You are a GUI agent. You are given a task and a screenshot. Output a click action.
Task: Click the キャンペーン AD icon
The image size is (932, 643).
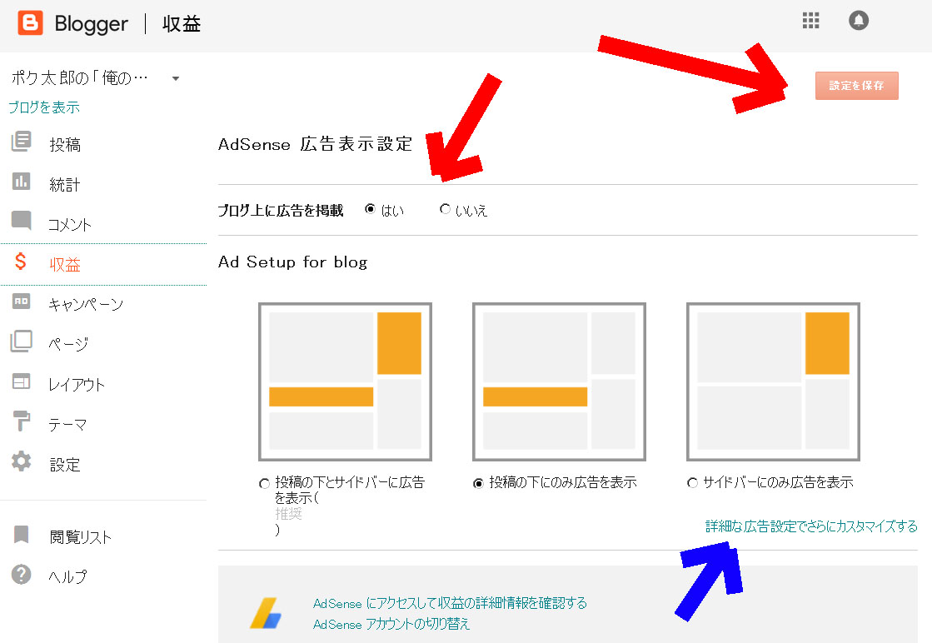22,302
